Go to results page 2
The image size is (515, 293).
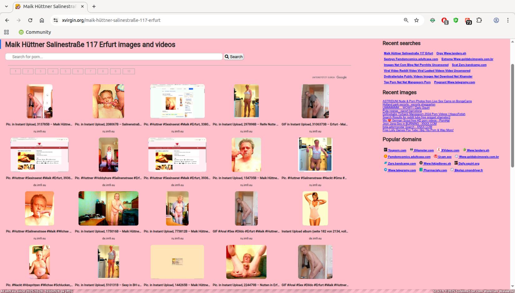28,71
